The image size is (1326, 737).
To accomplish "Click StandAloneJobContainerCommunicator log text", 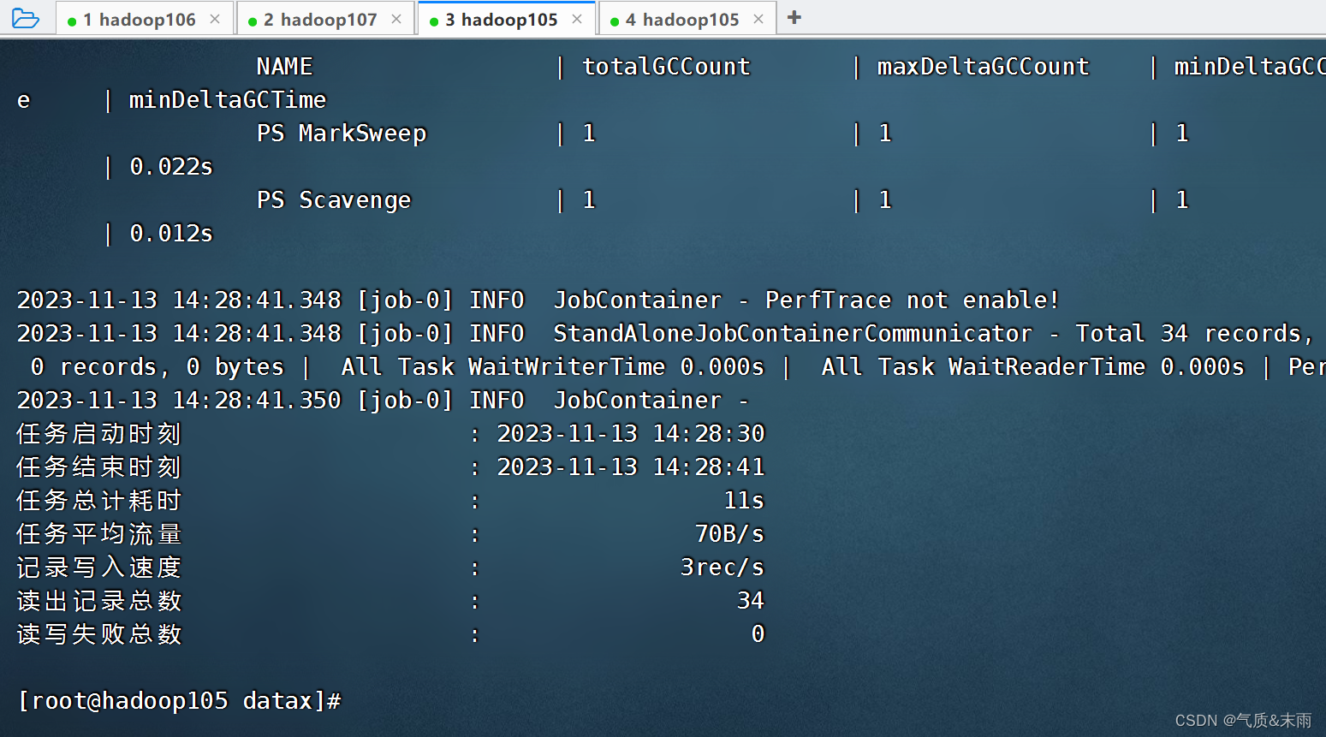I will point(793,334).
